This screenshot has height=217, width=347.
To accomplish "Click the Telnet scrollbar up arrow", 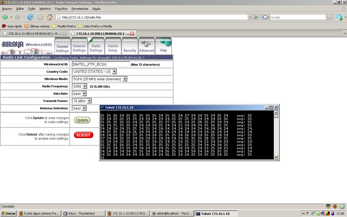I will coord(276,113).
